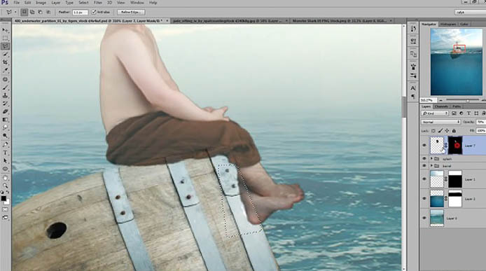The height and width of the screenshot is (271, 486).
Task: Change the screen mode
Action: click(x=6, y=218)
